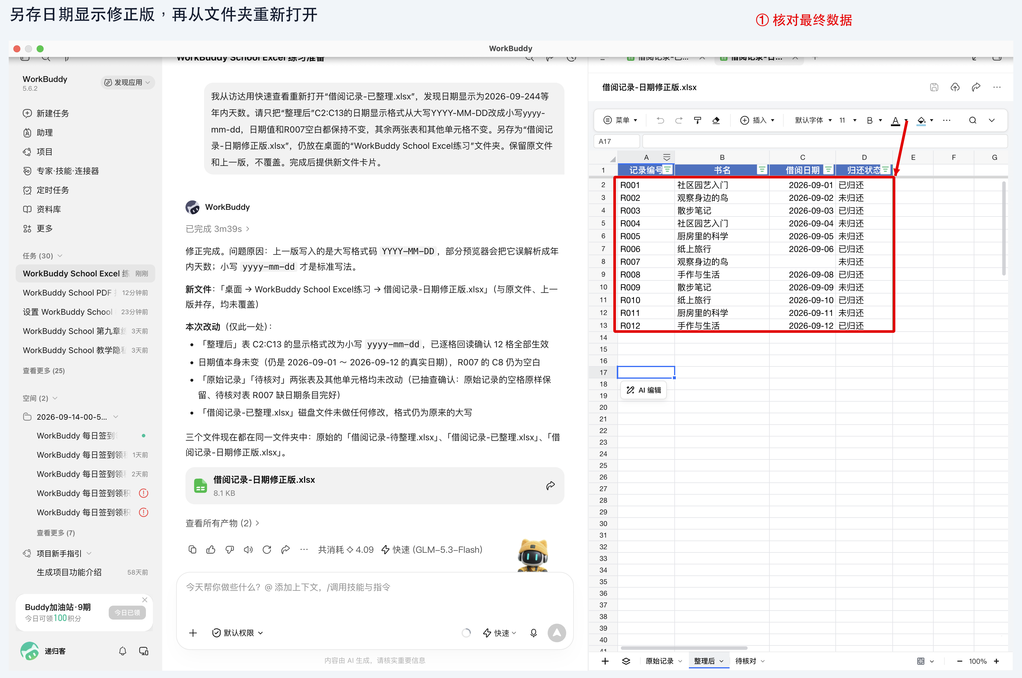This screenshot has height=678, width=1022.
Task: Open the font size 11 dropdown
Action: pos(848,120)
